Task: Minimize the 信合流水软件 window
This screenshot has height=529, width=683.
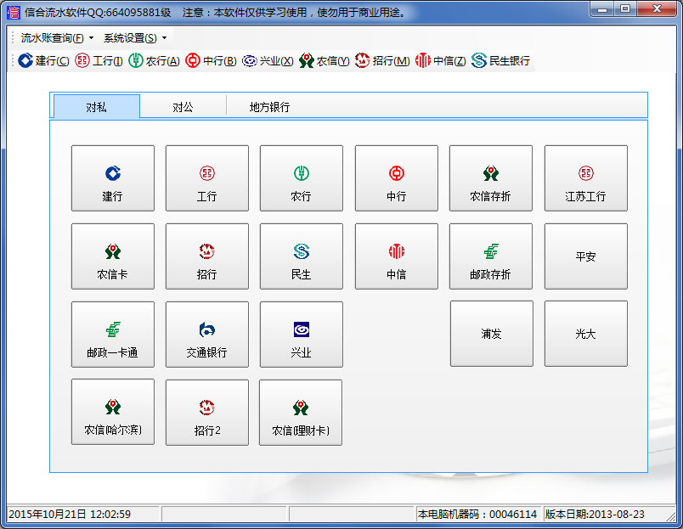Action: click(x=602, y=9)
